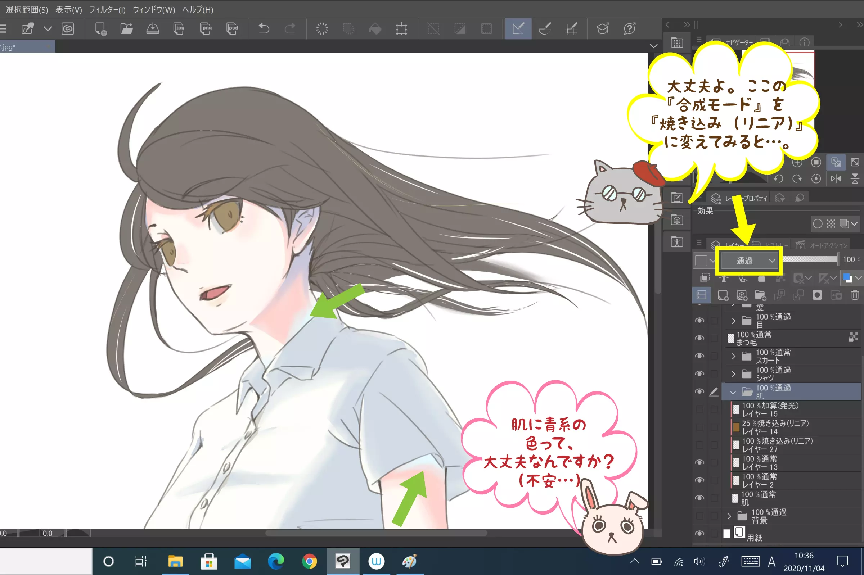Click the New vector layer icon
The image size is (864, 575).
pyautogui.click(x=742, y=295)
